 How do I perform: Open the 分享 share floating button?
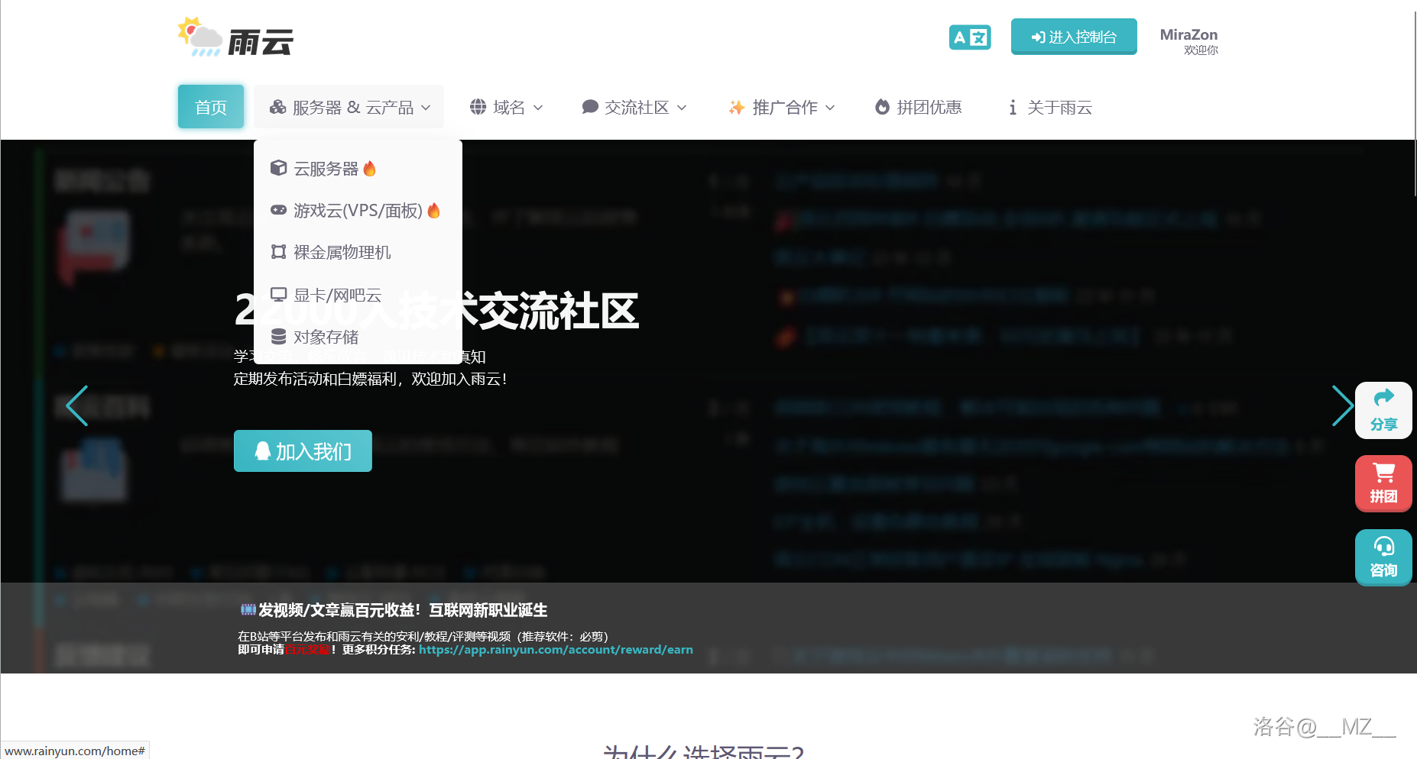[1383, 410]
